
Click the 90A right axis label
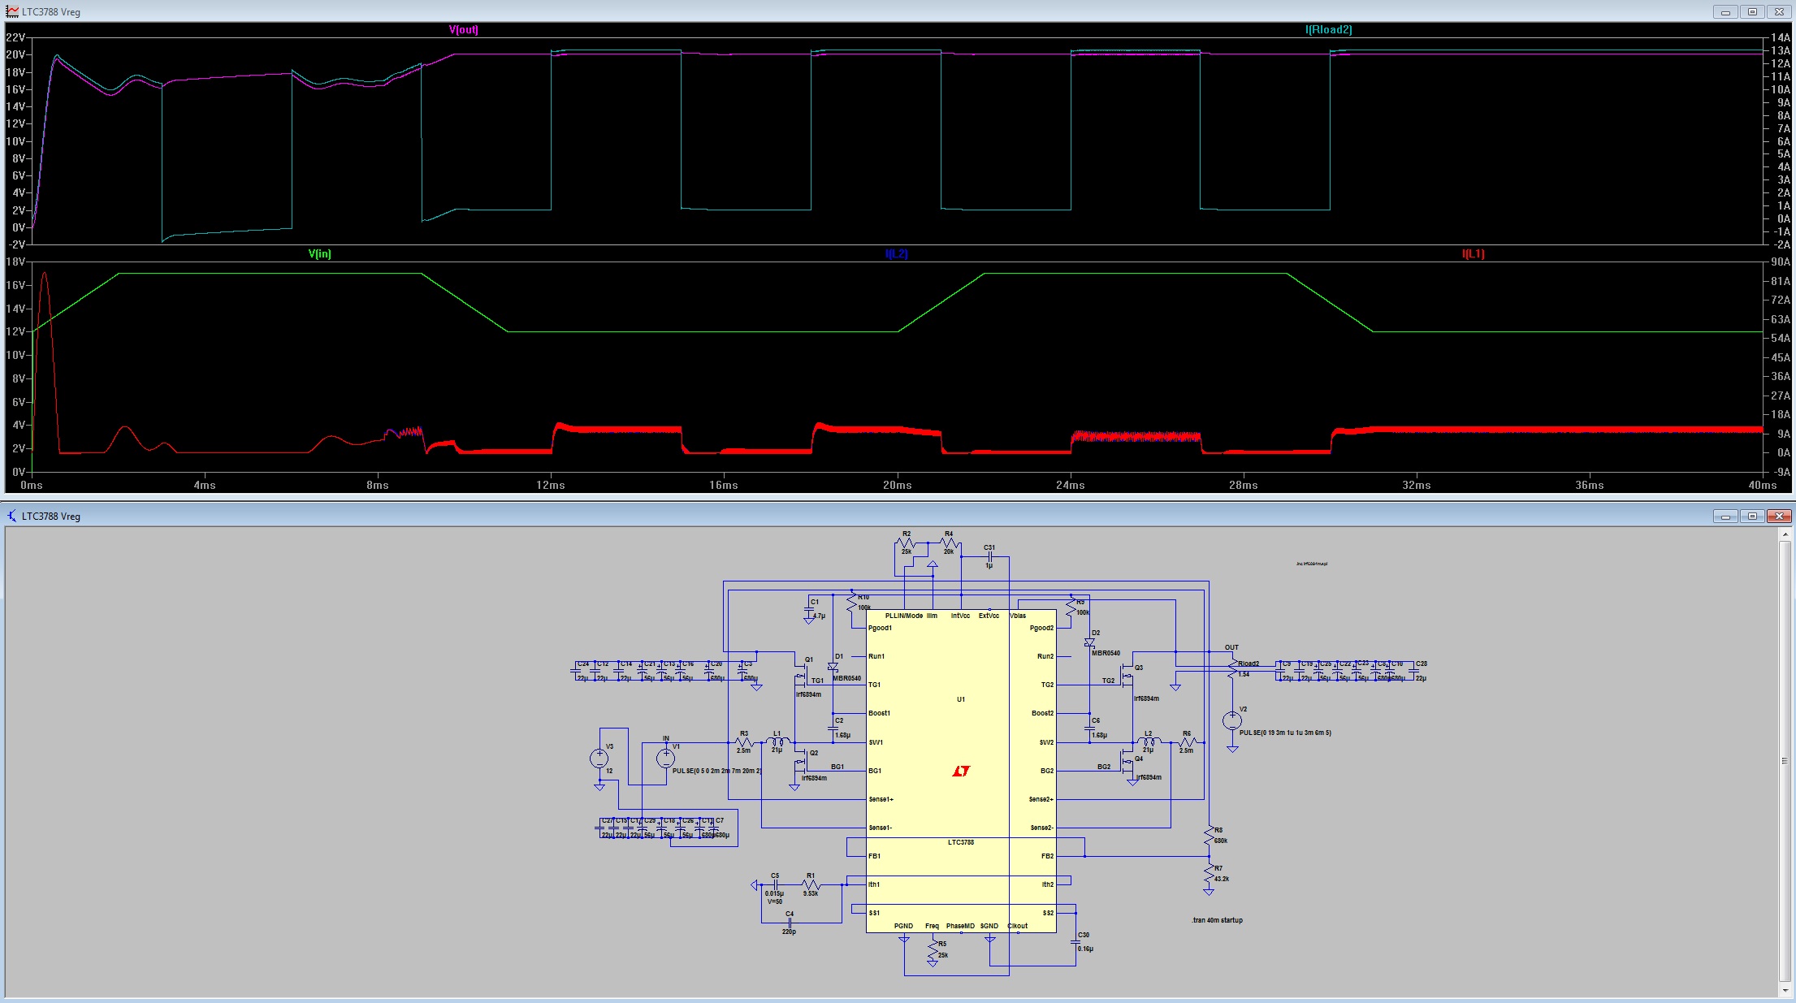[x=1781, y=262]
